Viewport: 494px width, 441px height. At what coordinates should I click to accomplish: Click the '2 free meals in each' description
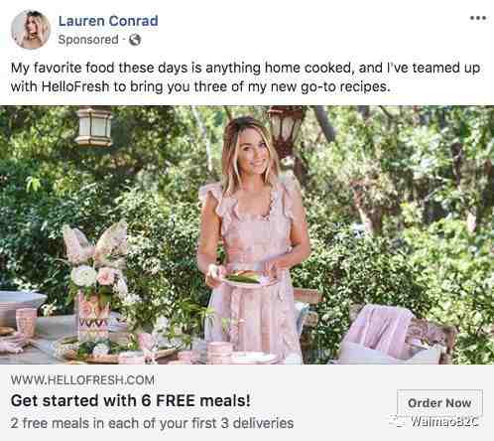(x=152, y=423)
